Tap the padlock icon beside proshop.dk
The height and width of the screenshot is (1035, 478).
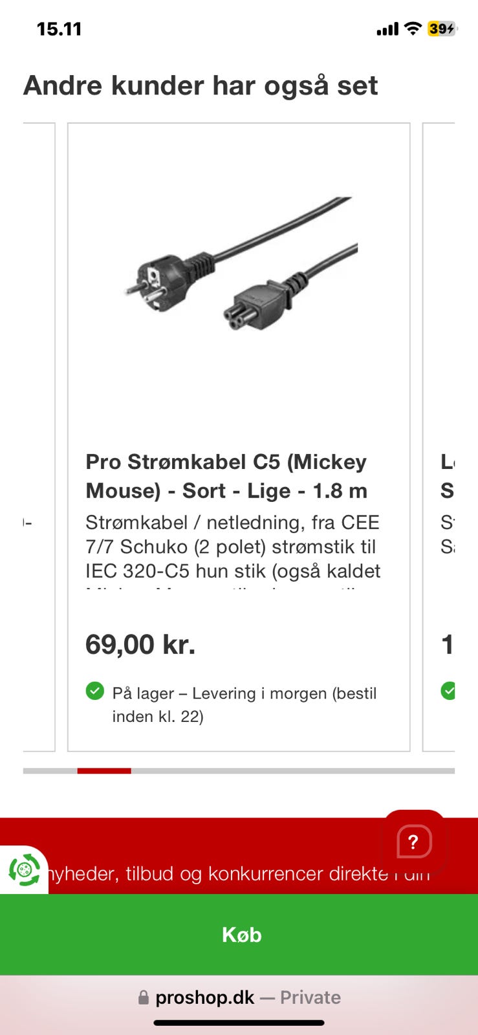click(144, 998)
